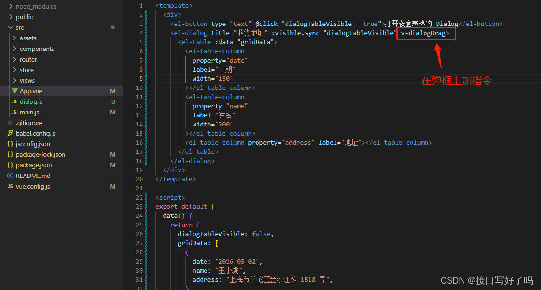Click the M status badge on App.vue

coord(113,91)
